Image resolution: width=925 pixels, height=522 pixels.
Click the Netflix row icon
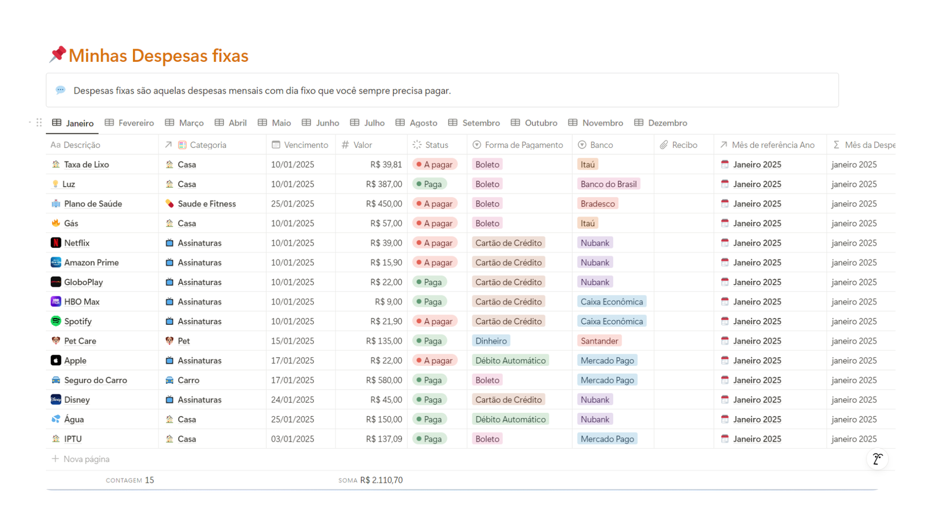click(56, 243)
